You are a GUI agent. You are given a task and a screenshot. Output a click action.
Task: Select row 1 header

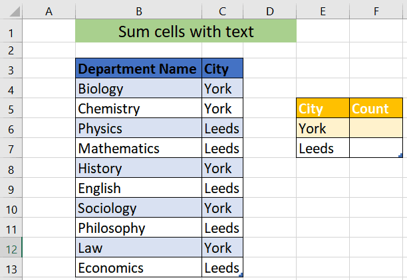pos(11,32)
